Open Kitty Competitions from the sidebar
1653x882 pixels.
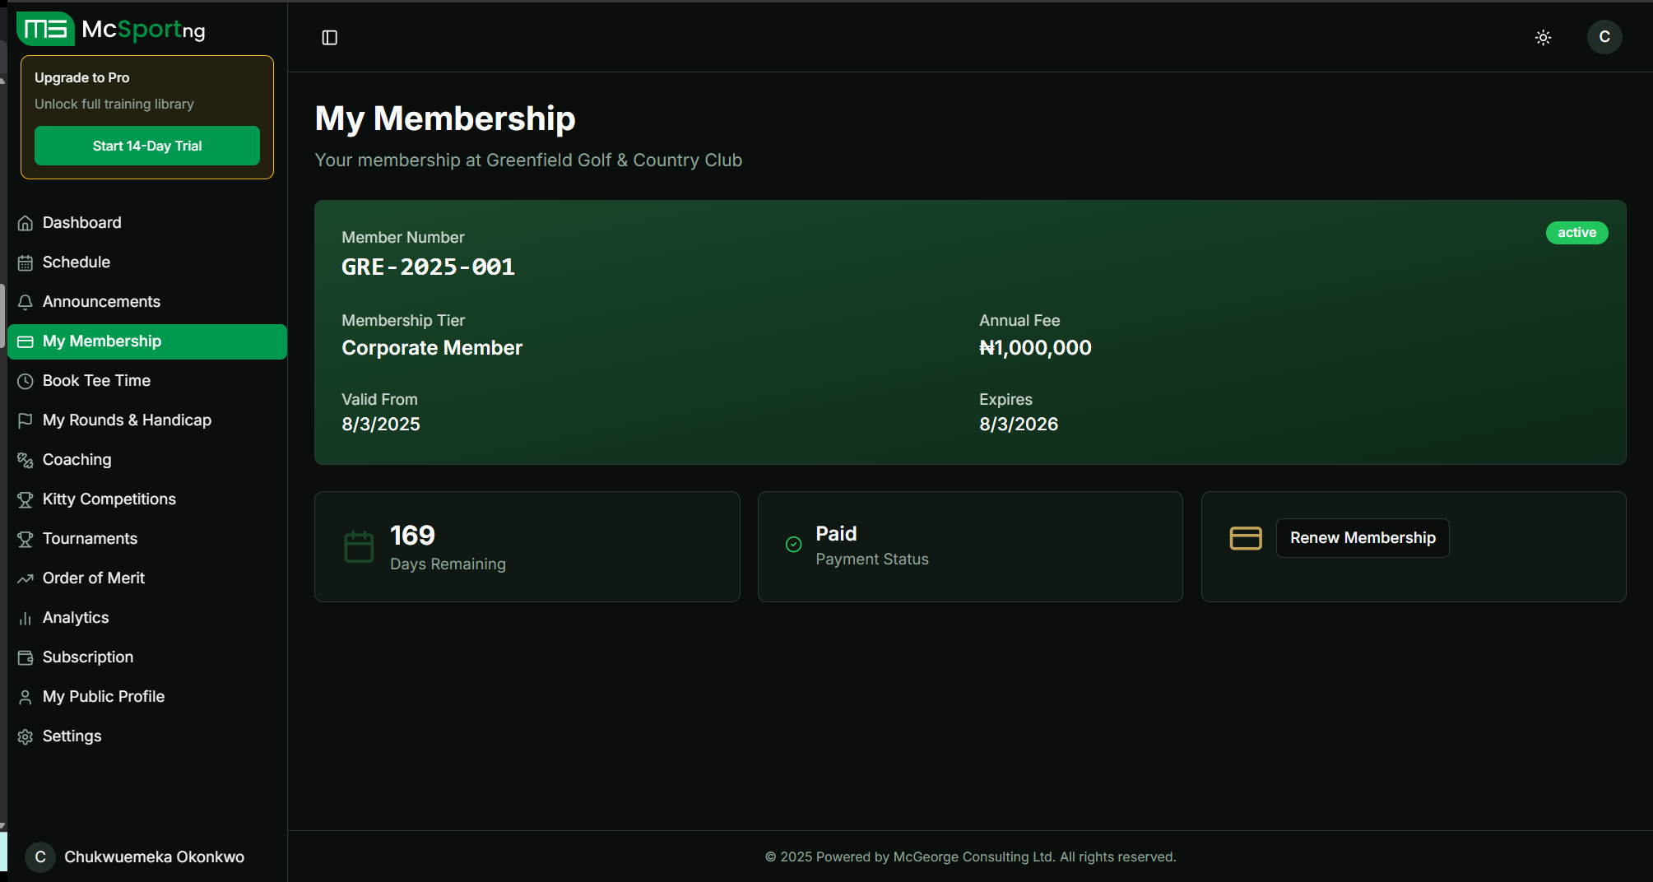(109, 499)
